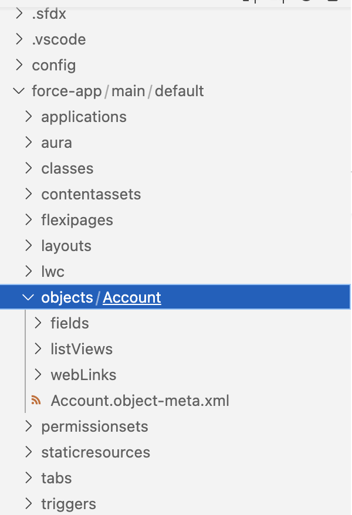Collapse the objects/Account folder

click(28, 297)
